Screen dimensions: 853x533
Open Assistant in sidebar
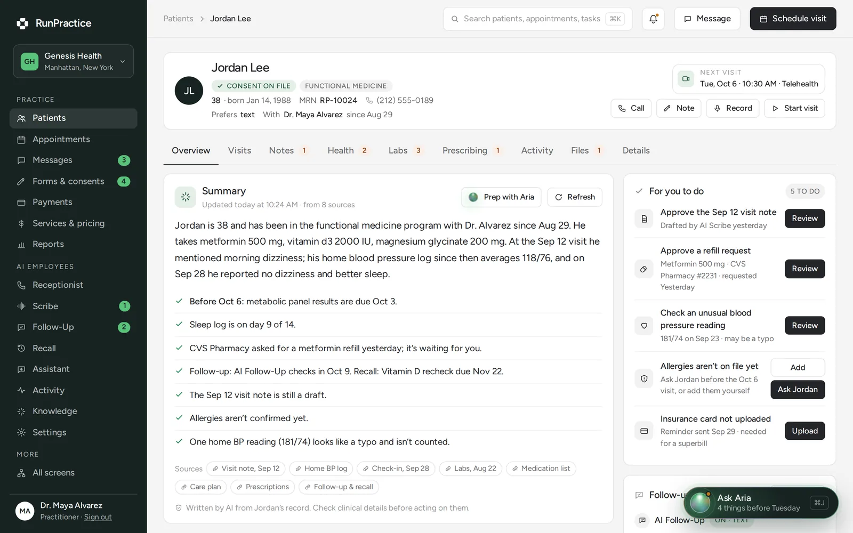[73, 369]
